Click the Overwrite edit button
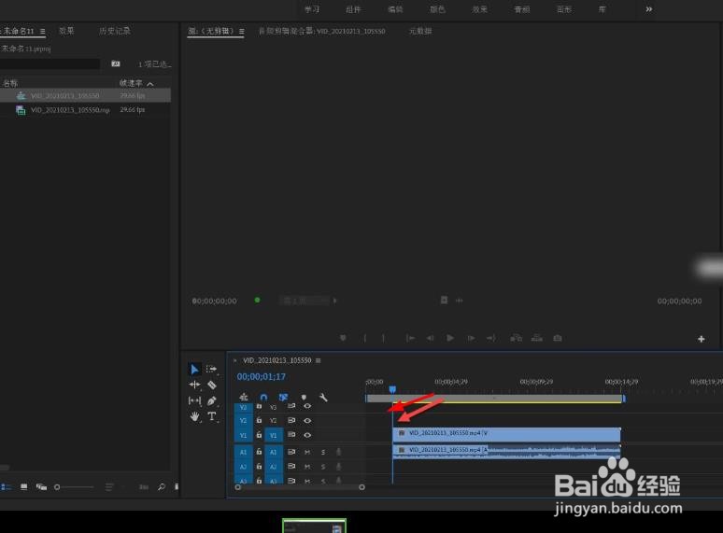 pos(537,338)
